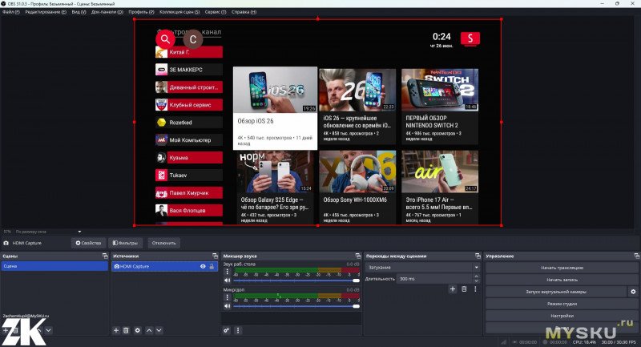Image resolution: width=641 pixels, height=347 pixels.
Task: Undock the Управление panel
Action: coord(636,256)
